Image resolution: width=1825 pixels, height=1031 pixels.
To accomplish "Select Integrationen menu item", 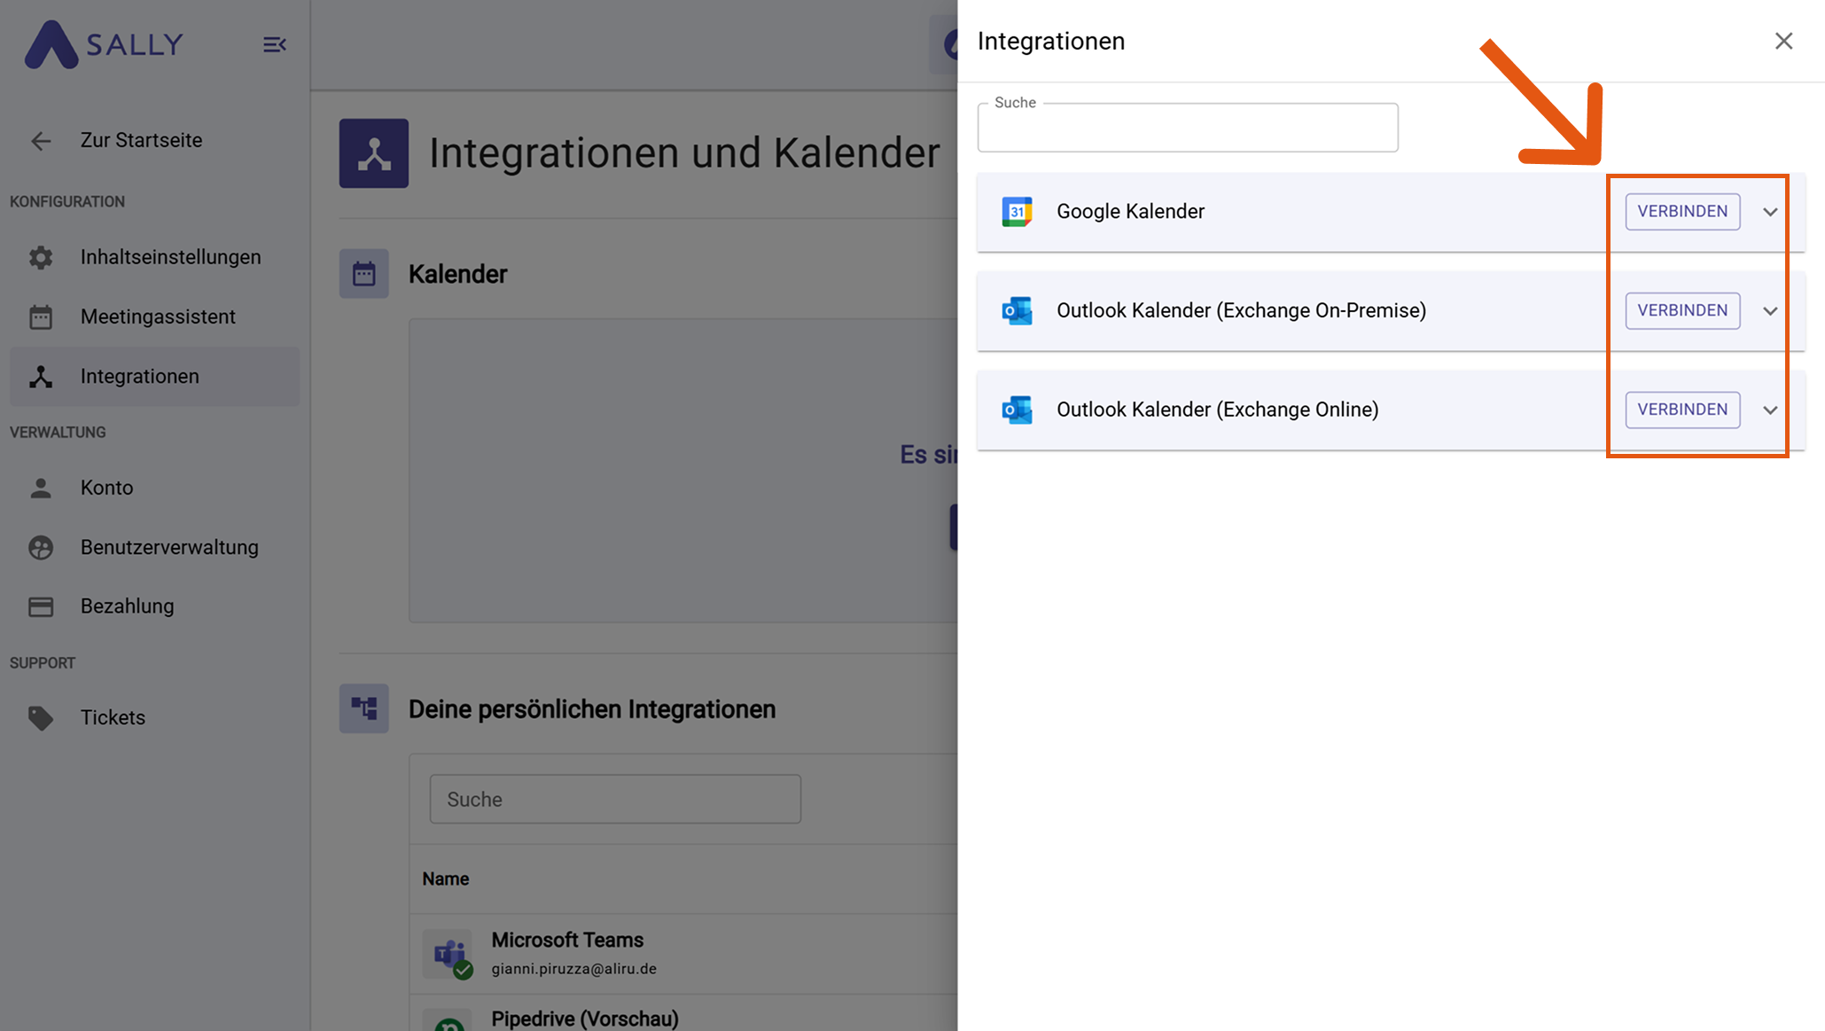I will coord(155,376).
